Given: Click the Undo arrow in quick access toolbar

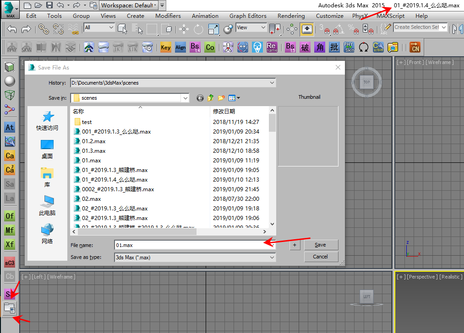Looking at the screenshot, I should 60,5.
